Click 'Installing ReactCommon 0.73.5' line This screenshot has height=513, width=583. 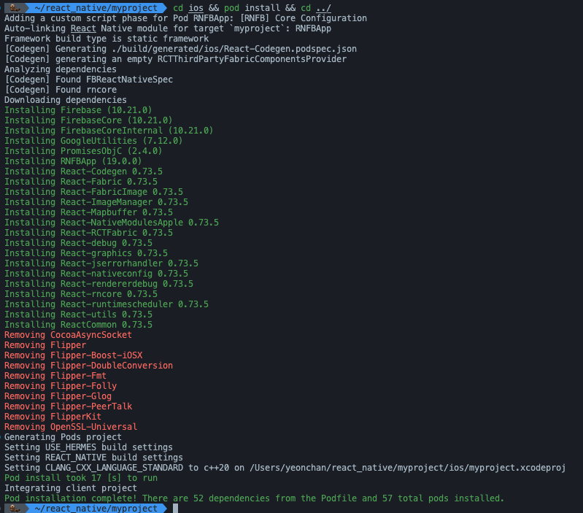(79, 325)
